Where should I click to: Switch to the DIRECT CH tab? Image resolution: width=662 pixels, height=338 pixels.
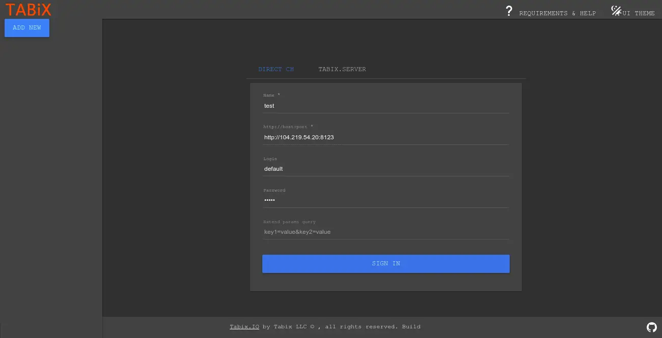[276, 69]
